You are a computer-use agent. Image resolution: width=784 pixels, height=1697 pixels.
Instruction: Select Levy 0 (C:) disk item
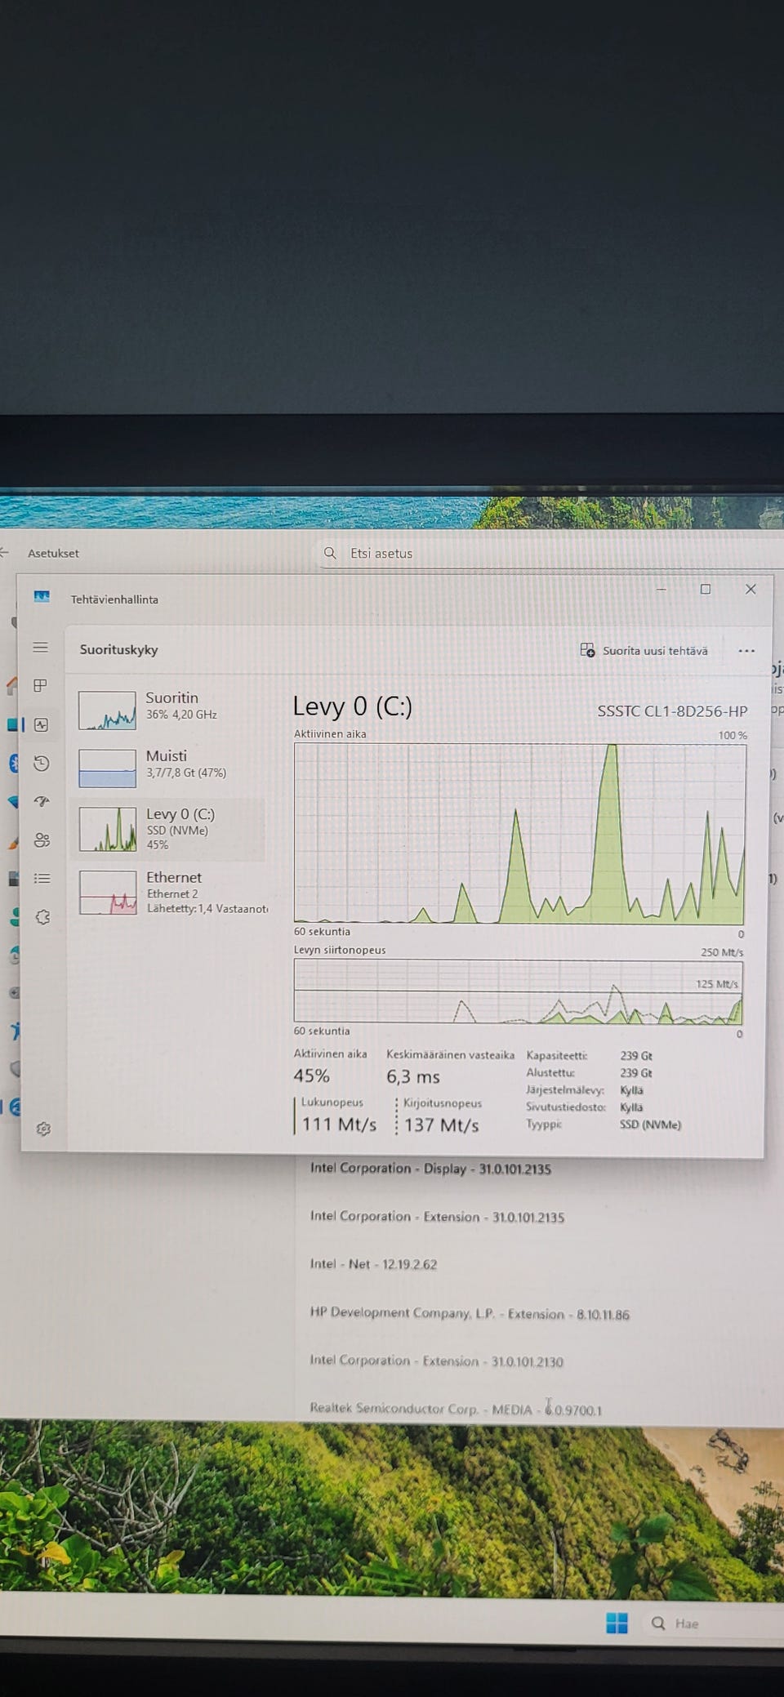tap(170, 829)
